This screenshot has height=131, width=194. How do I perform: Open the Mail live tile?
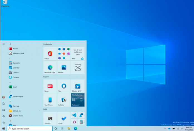78,53
